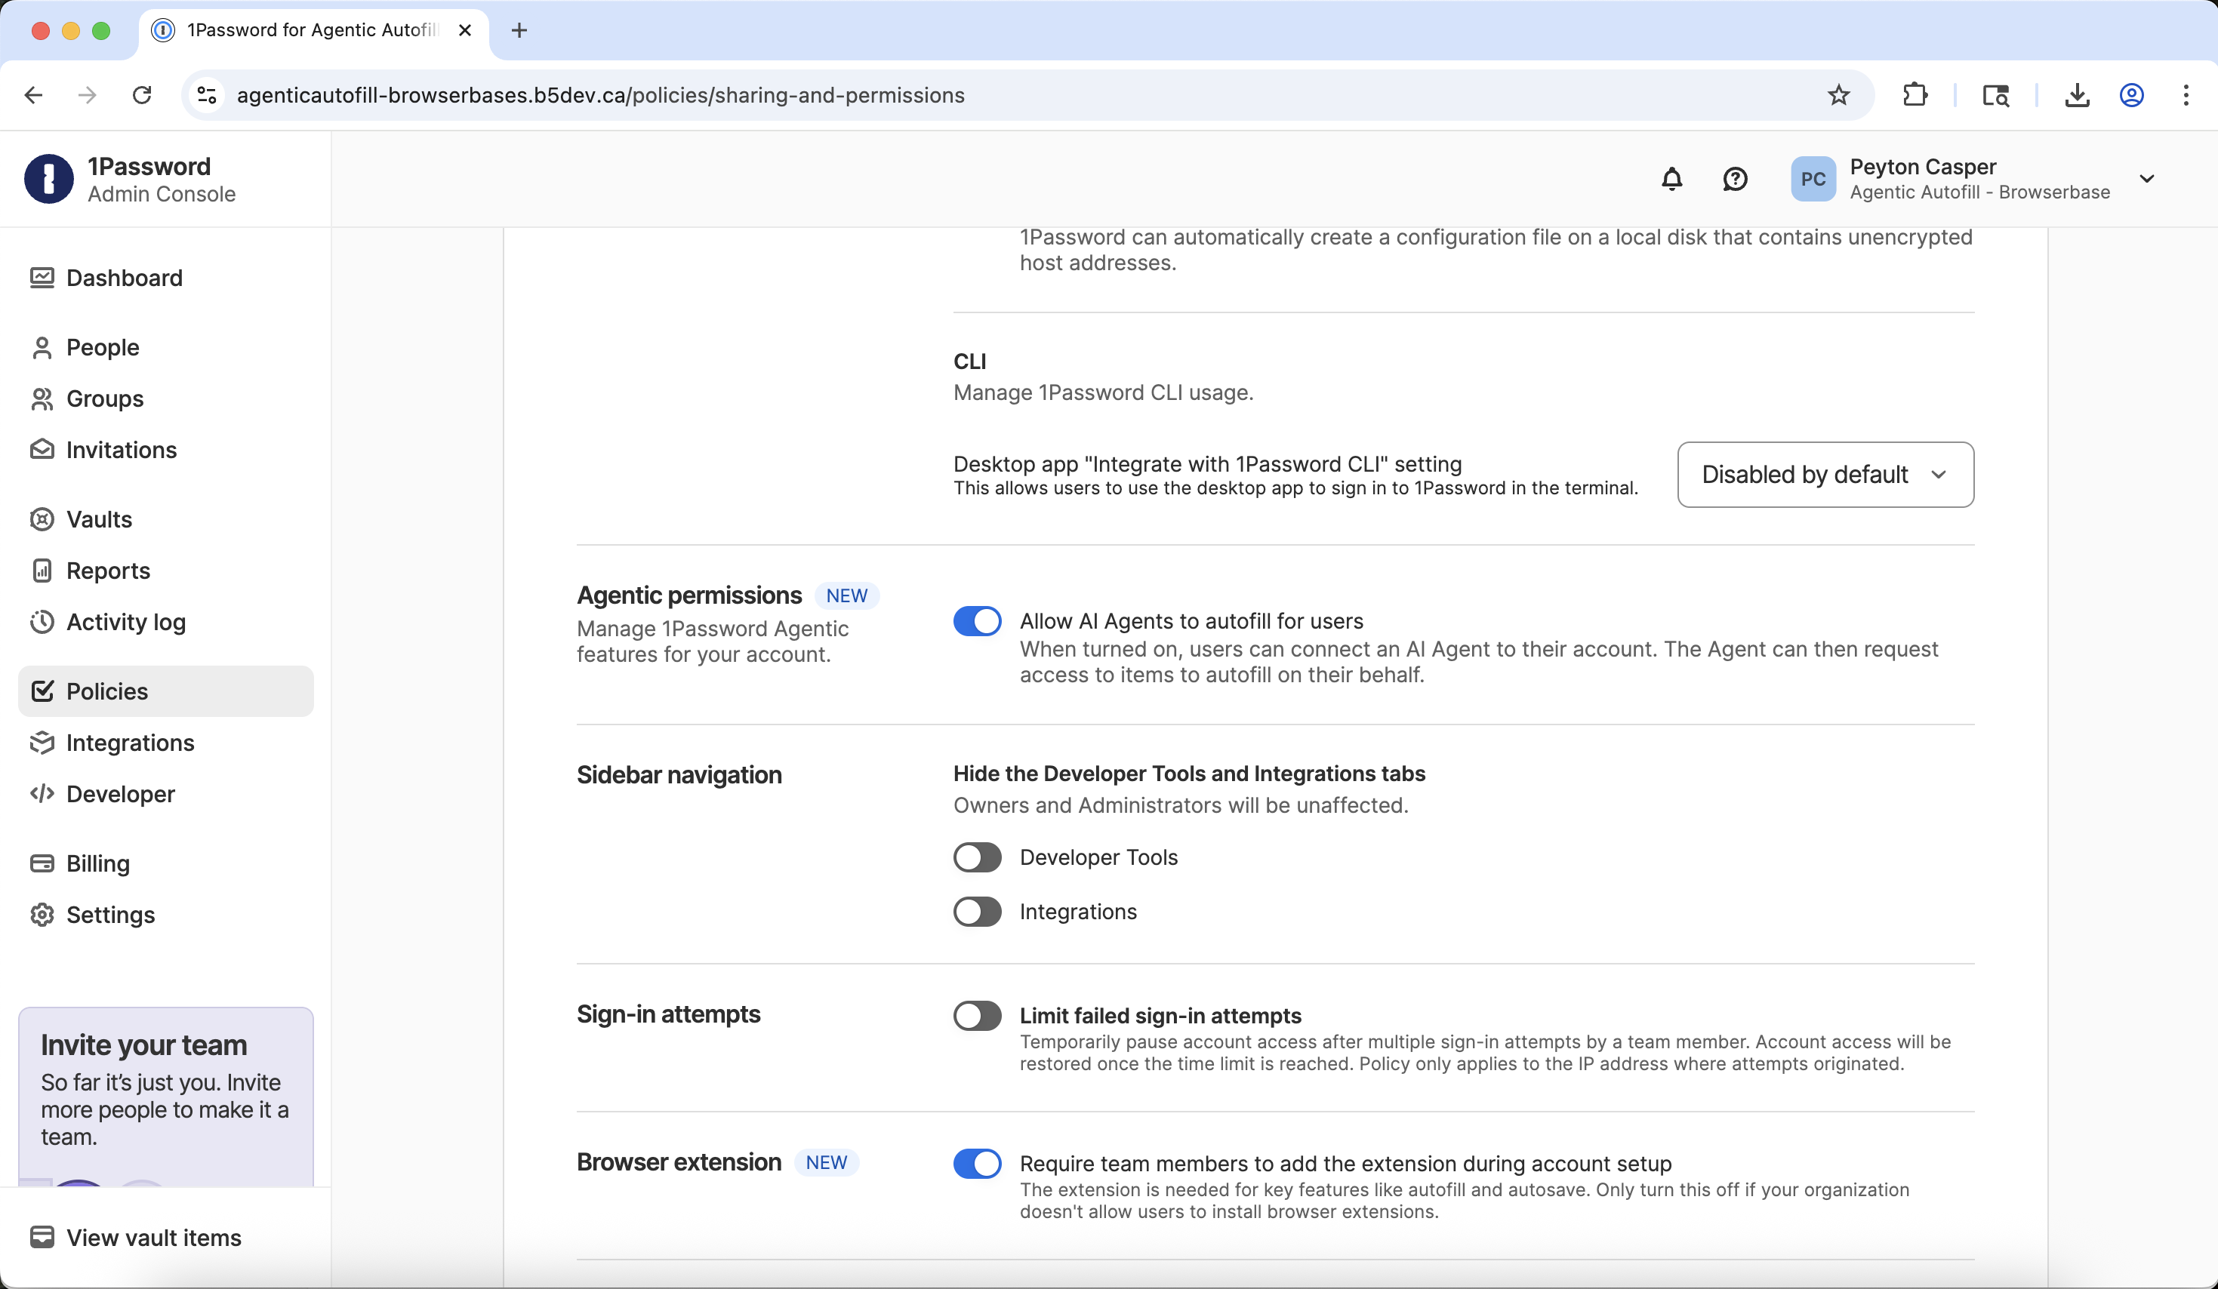
Task: Bookmark page with the star icon
Action: pos(1839,95)
